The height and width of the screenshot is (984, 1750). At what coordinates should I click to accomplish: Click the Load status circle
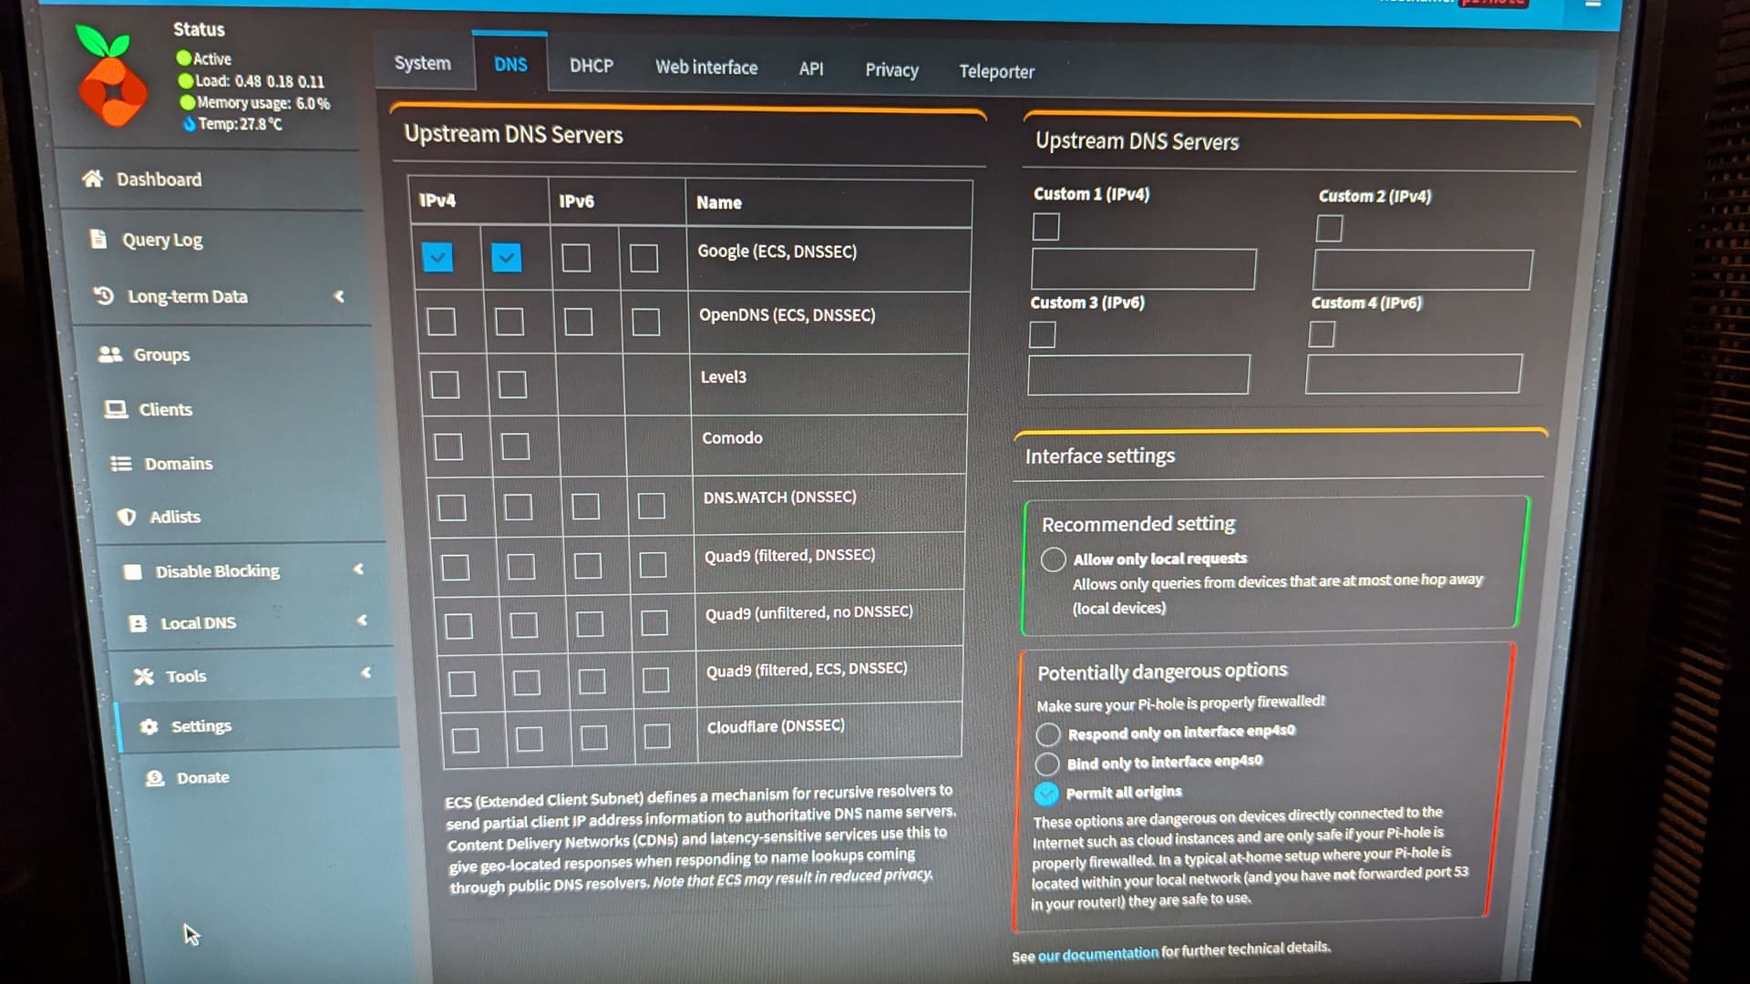[187, 80]
